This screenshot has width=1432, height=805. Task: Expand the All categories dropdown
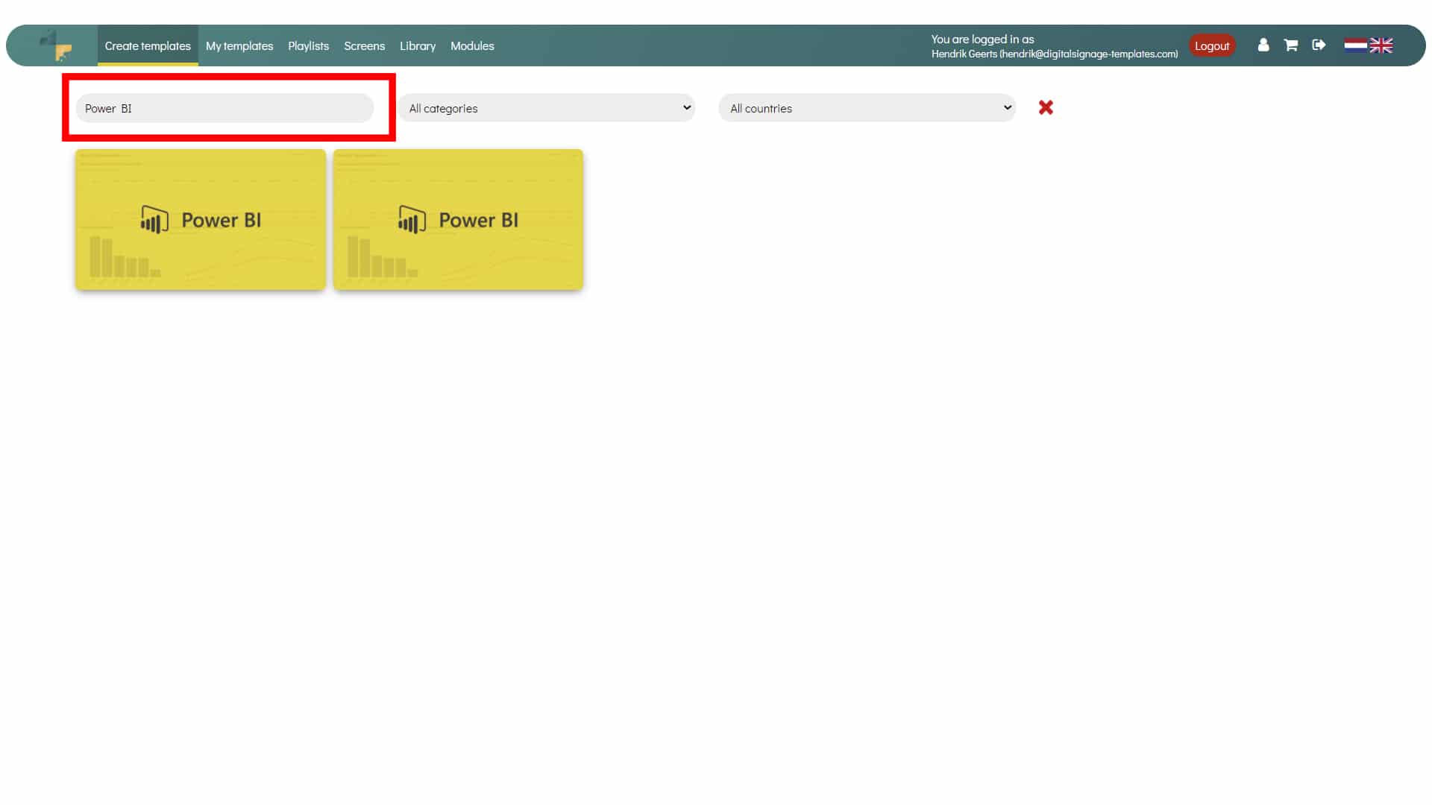click(547, 108)
